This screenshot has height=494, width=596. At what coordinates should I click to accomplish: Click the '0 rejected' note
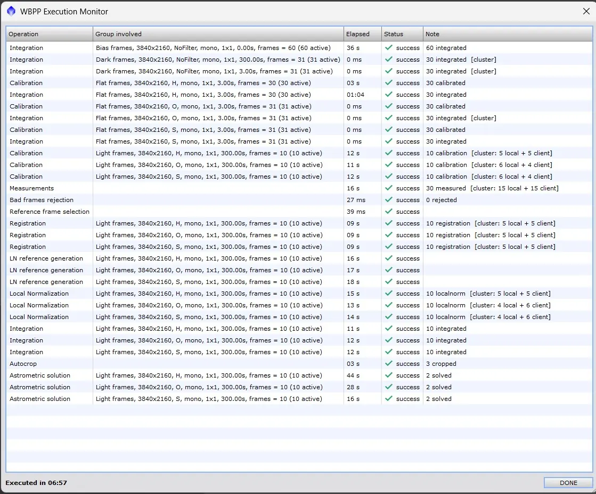pos(442,200)
